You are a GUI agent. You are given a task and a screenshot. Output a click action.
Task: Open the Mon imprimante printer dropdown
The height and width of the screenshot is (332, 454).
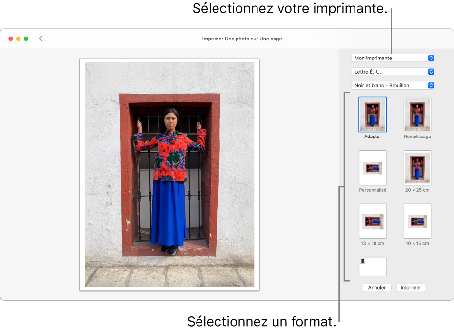click(393, 58)
